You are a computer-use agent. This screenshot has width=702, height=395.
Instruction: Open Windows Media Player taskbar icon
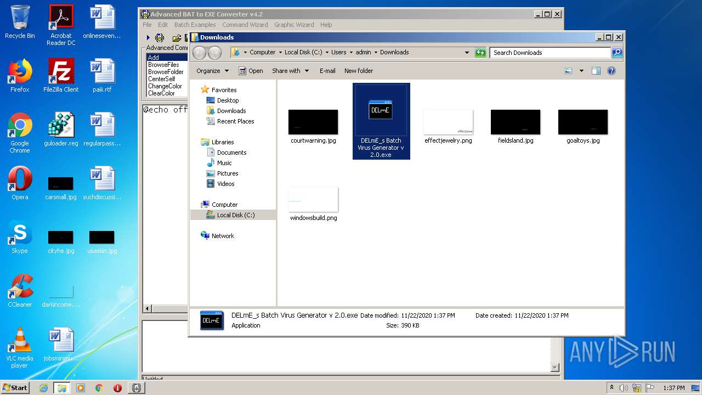pyautogui.click(x=81, y=388)
